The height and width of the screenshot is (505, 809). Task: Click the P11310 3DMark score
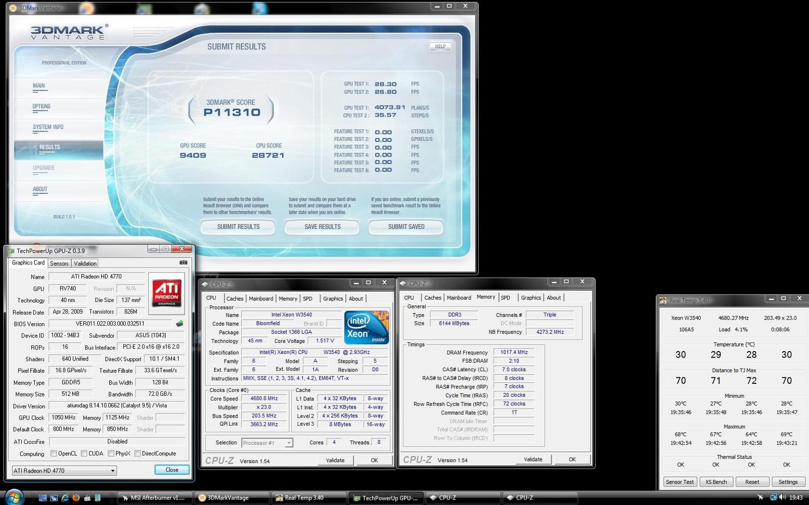232,113
